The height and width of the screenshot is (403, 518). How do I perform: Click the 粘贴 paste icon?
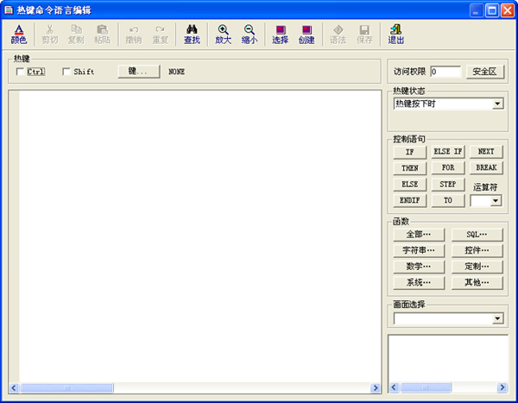click(x=102, y=35)
